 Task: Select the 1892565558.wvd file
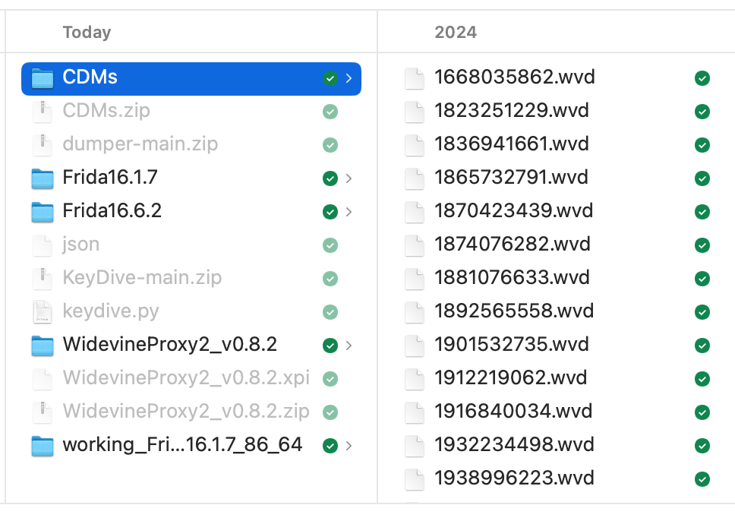click(x=514, y=311)
